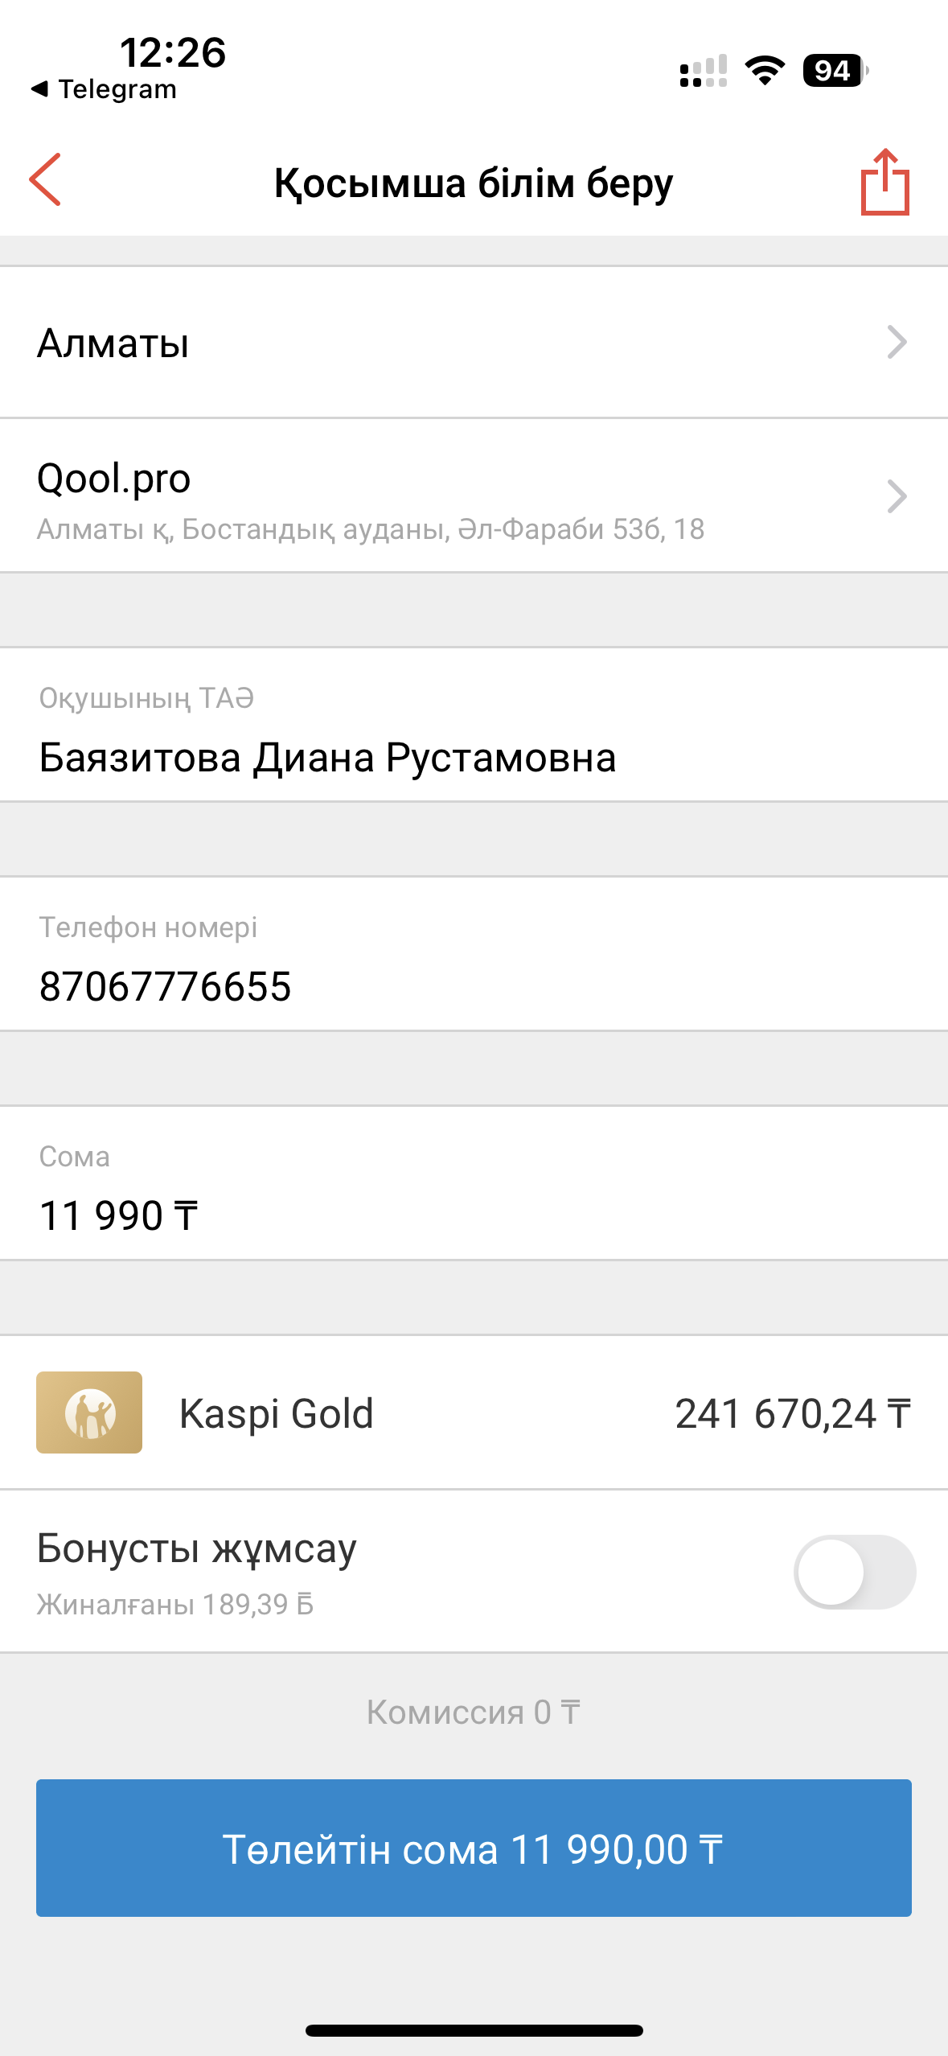Toggle the Бонусты жұмсау switch
The height and width of the screenshot is (2056, 948).
pos(854,1571)
